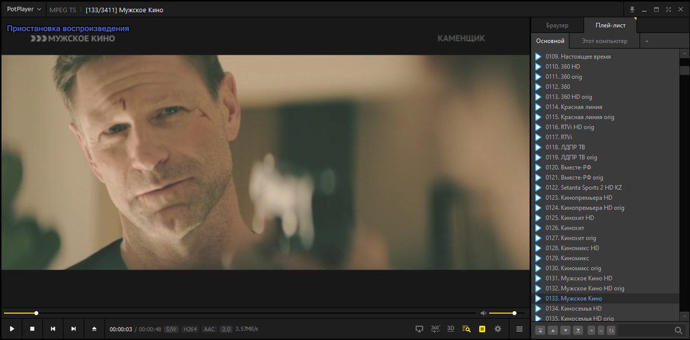Click play icon beside 0112. 360
690x340 pixels.
point(538,87)
